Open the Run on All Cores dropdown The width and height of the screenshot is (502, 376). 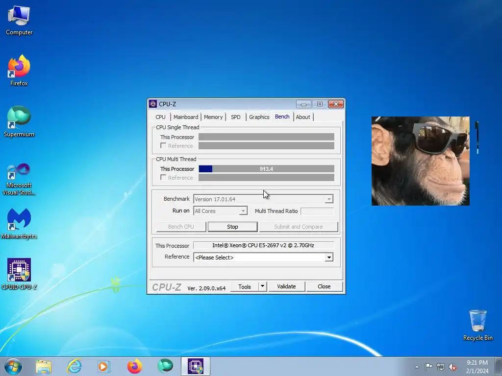(243, 211)
